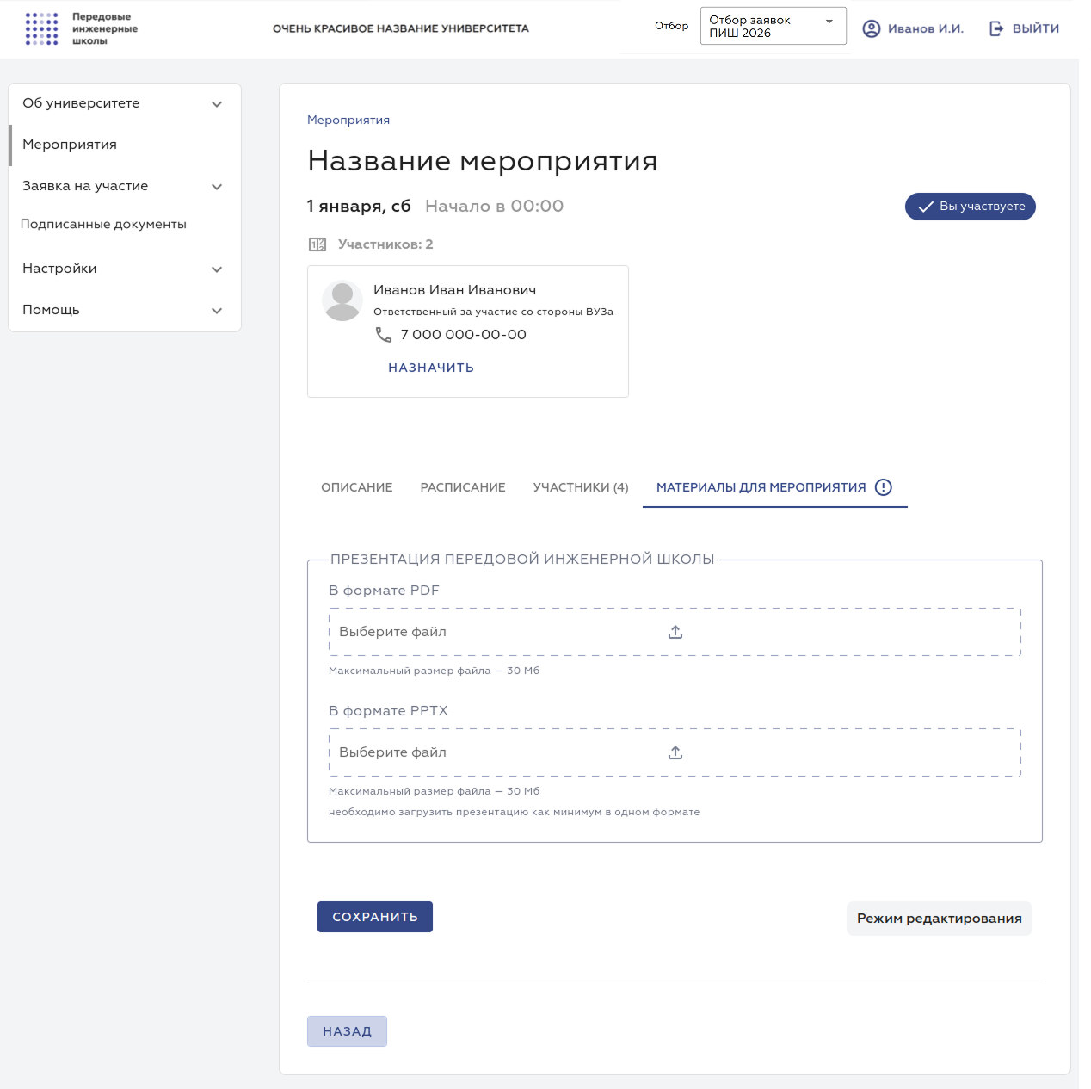Screen dimensions: 1091x1089
Task: Switch to the Расписание tab
Action: tap(463, 487)
